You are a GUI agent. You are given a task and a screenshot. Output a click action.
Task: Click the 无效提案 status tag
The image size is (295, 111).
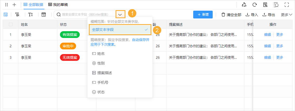click(70, 57)
